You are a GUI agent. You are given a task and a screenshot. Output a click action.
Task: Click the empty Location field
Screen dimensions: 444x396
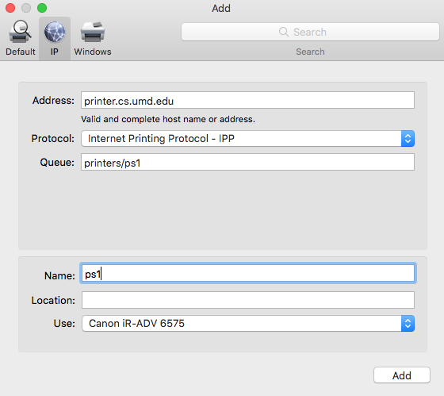248,300
